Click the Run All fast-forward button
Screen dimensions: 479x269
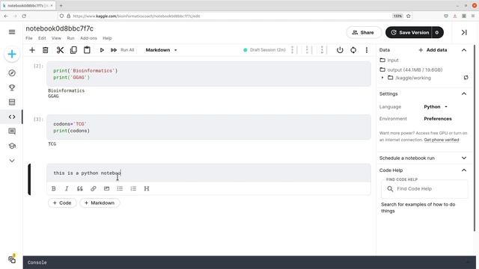coord(123,50)
